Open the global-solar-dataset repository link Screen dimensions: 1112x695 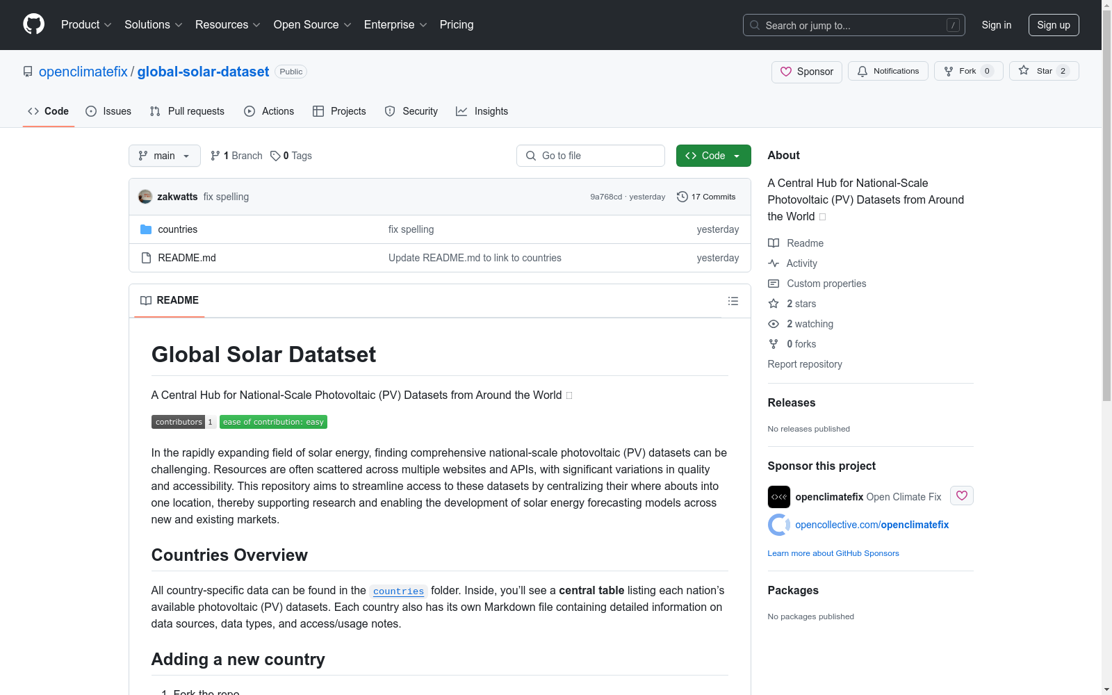point(203,72)
